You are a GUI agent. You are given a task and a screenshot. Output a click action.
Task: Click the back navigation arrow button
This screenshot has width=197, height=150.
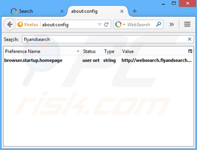point(10,24)
